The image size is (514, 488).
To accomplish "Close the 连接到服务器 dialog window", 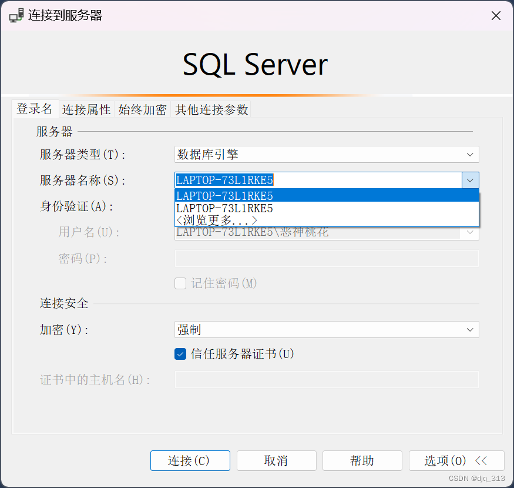I will pos(496,16).
